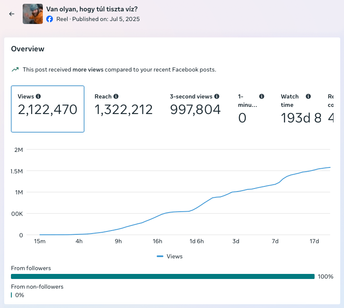The width and height of the screenshot is (344, 308).
Task: Select the 1-minute views metric
Action: [251, 109]
